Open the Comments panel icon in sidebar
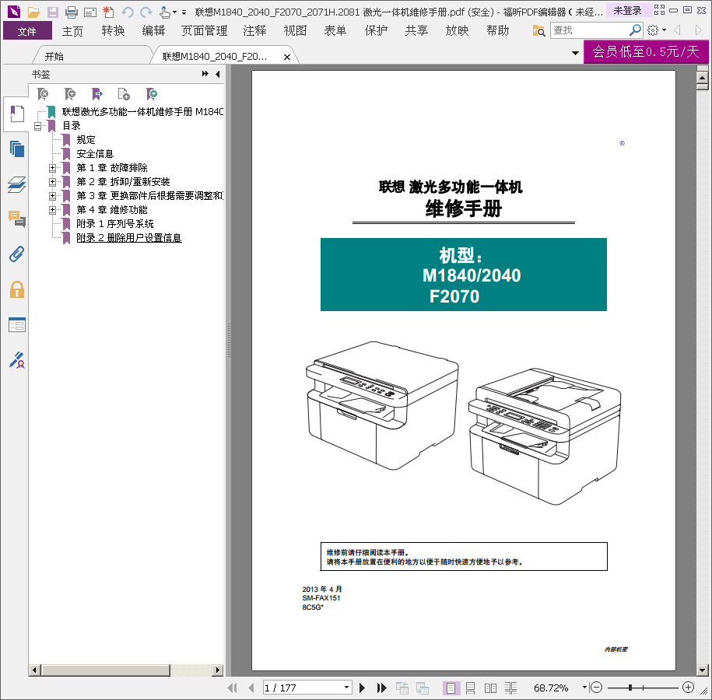Viewport: 712px width, 700px height. click(x=17, y=219)
